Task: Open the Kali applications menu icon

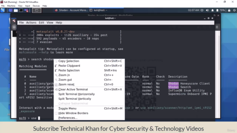Action: (x=3, y=10)
